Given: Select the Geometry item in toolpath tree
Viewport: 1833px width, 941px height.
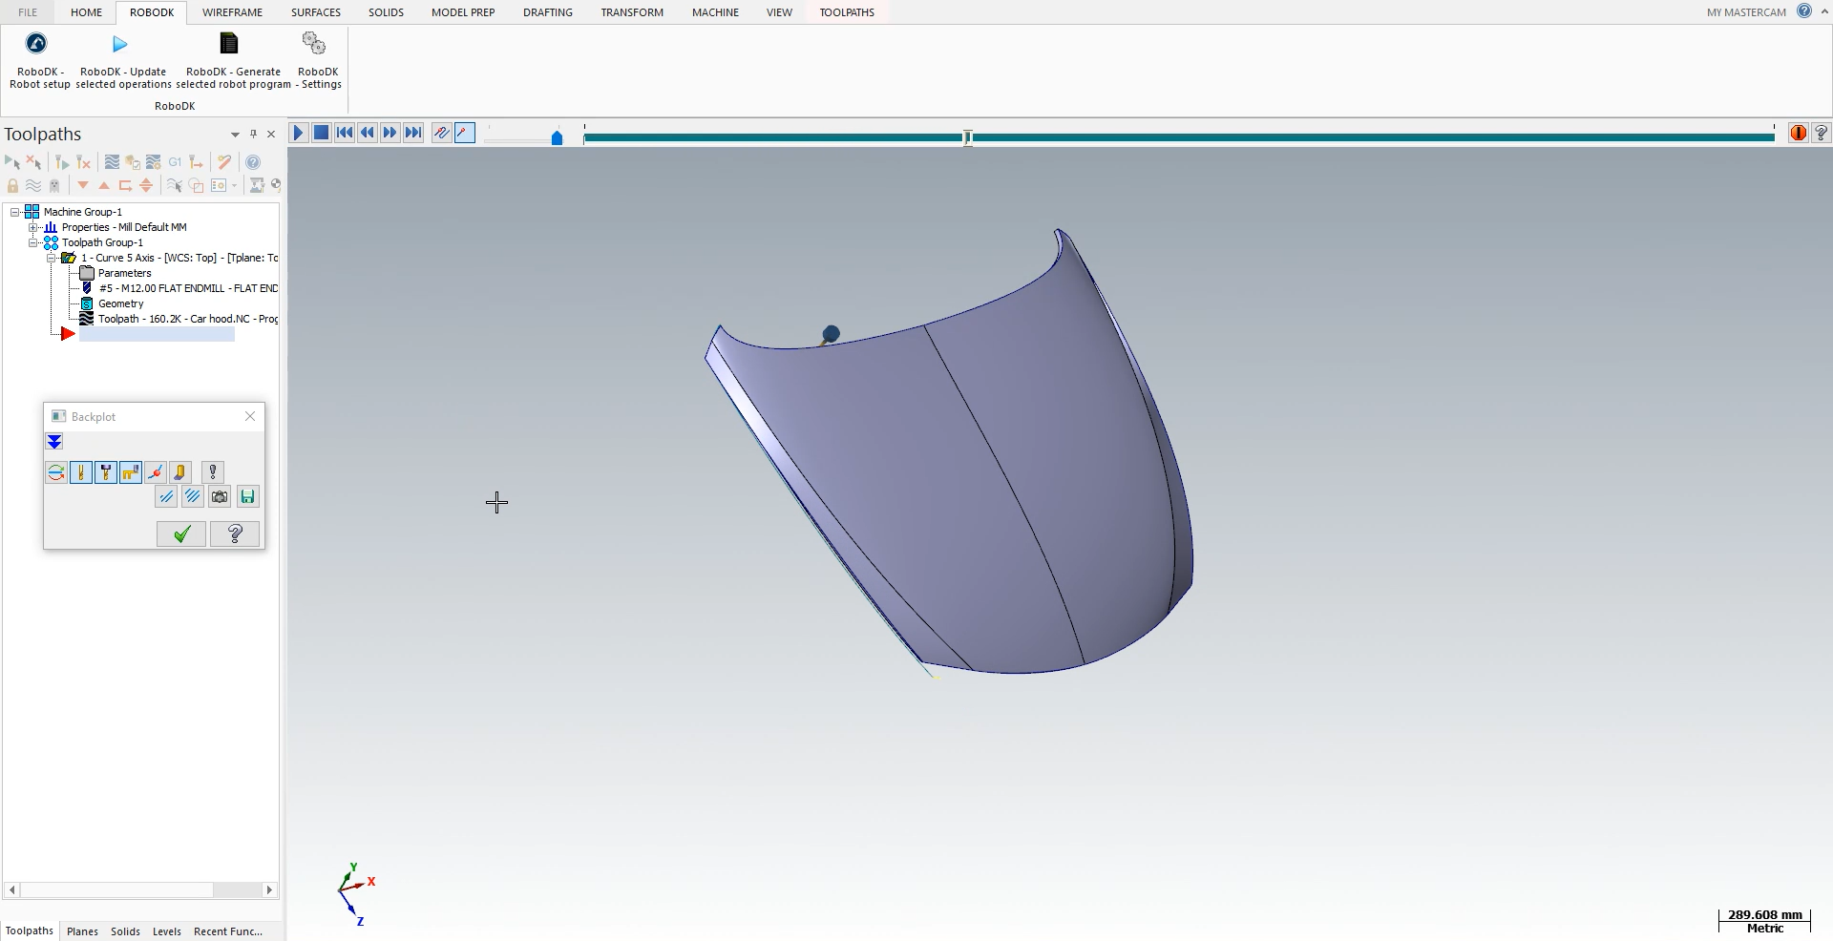Looking at the screenshot, I should (120, 303).
